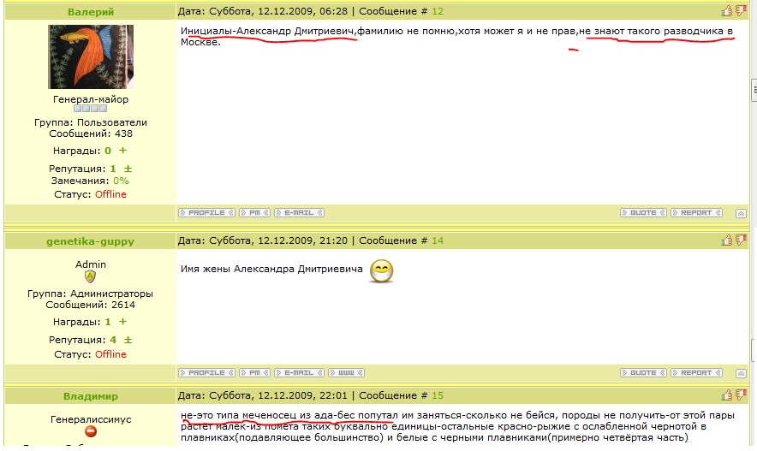Click Владимир's red blocked status icon
Image resolution: width=757 pixels, height=451 pixels.
pyautogui.click(x=90, y=431)
